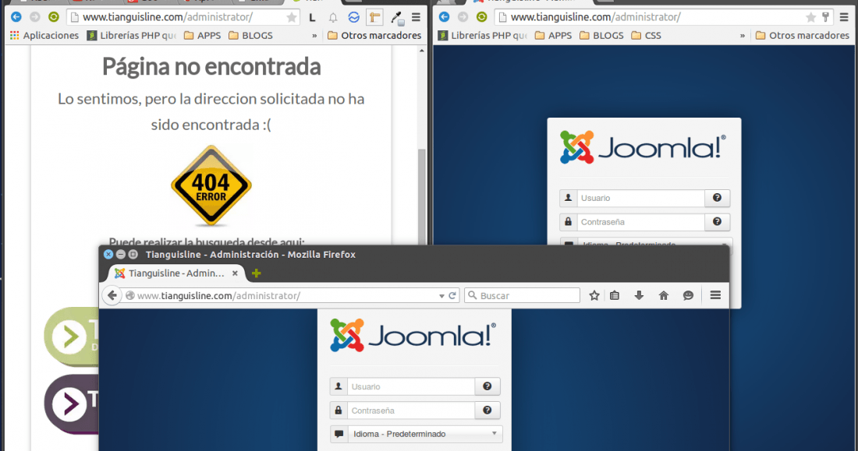Bookmark this page with Firefox star icon

(594, 296)
